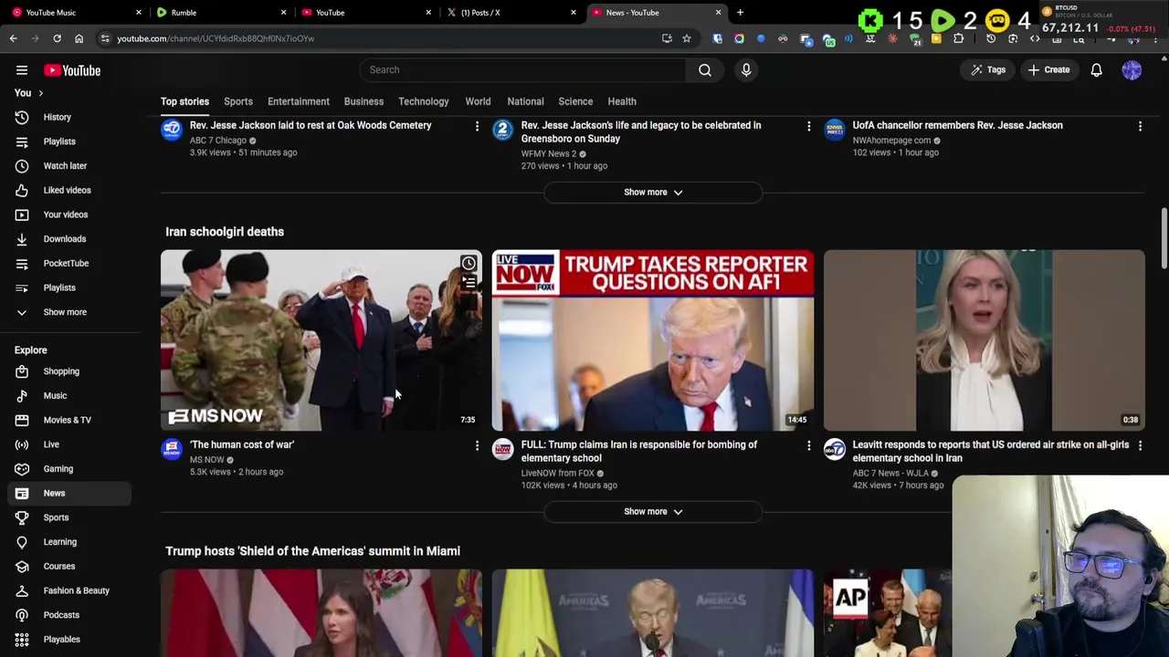The image size is (1169, 657).
Task: Open Liked videos in sidebar
Action: [x=66, y=190]
